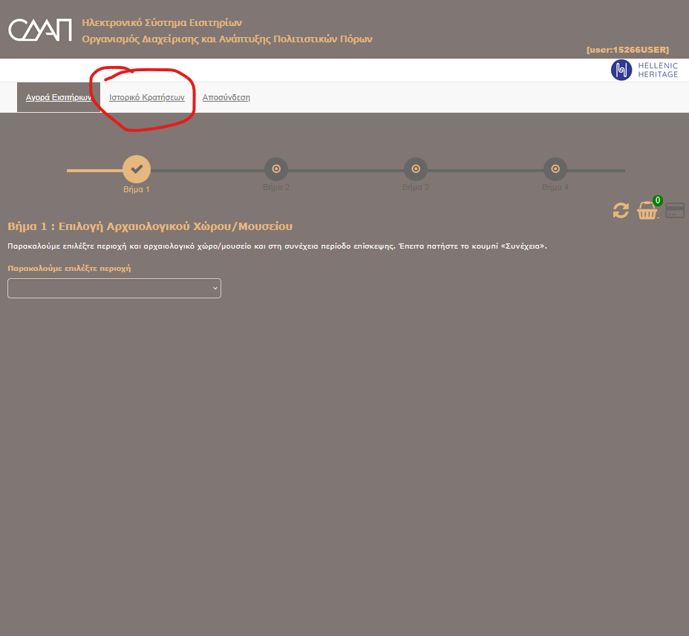This screenshot has height=636, width=689.
Task: Open the region selection dropdown
Action: 114,288
